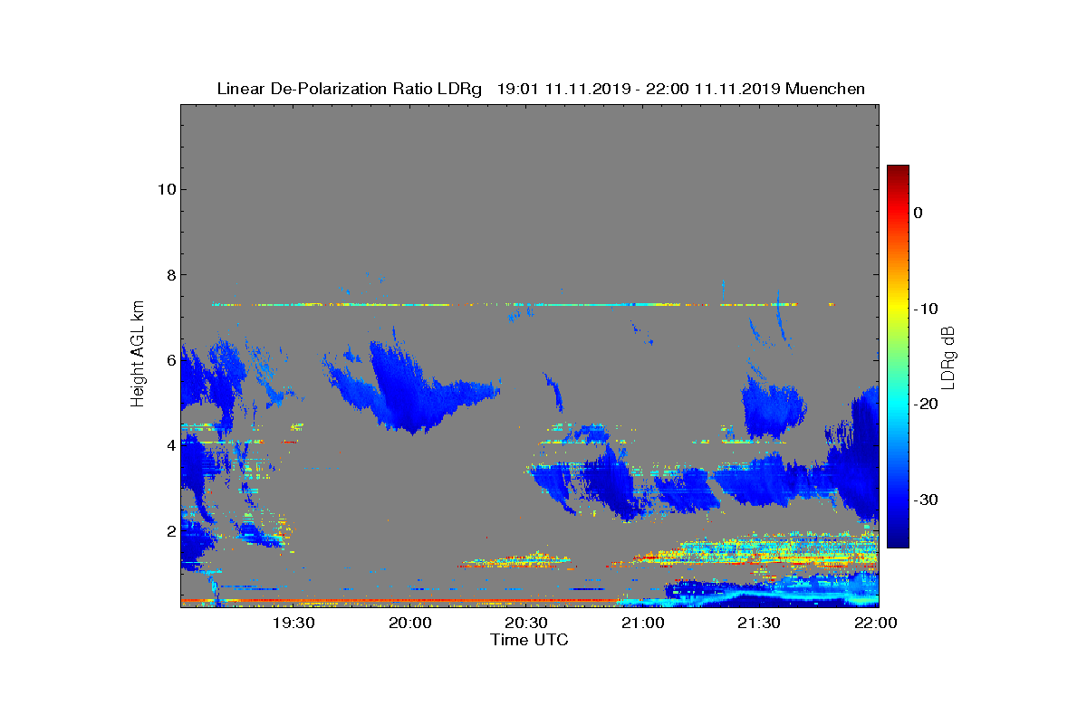Click the 22:00 time axis label
Screen dimensions: 1087x724
pos(876,623)
